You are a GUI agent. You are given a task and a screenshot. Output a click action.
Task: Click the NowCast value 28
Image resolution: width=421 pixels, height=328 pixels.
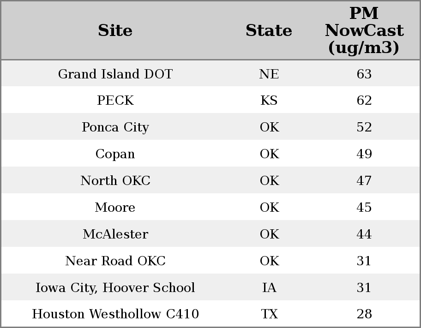(364, 314)
